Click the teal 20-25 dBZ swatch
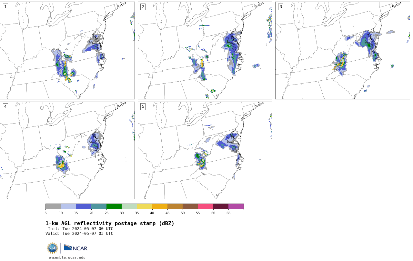This screenshot has width=413, height=261. 99,206
